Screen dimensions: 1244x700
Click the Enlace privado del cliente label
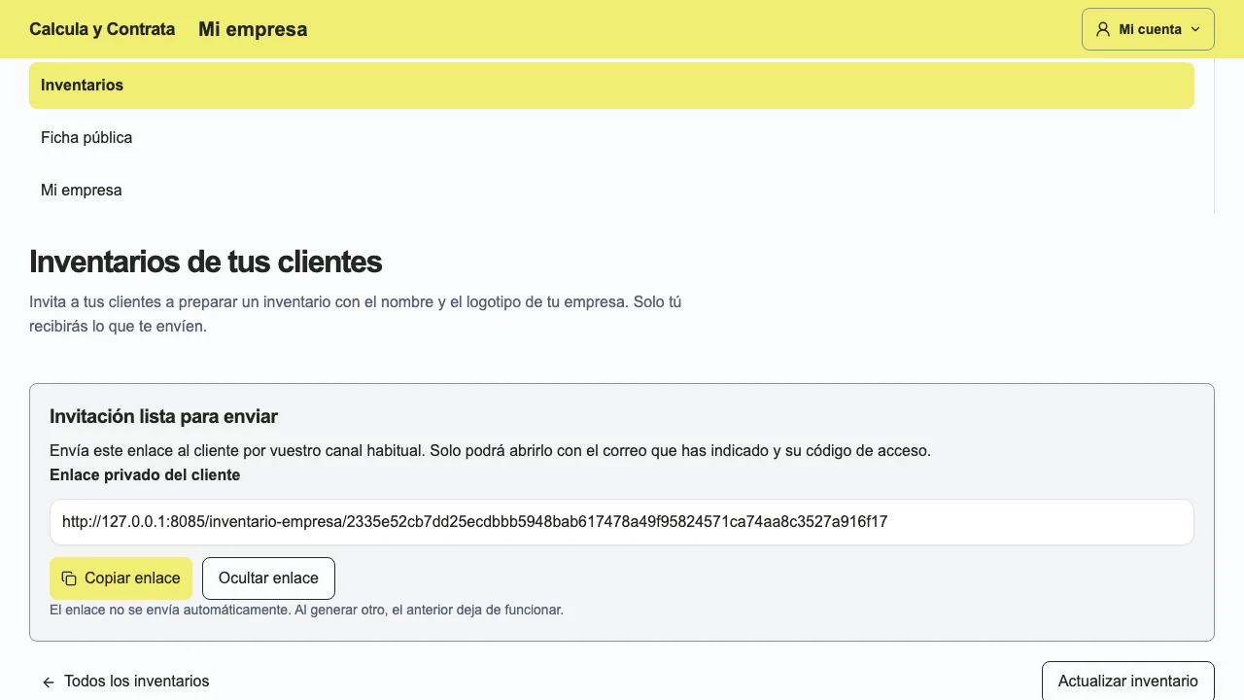pos(145,475)
